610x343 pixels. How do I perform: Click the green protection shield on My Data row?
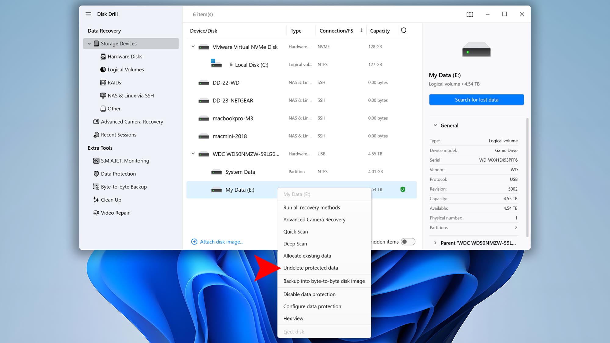[403, 190]
